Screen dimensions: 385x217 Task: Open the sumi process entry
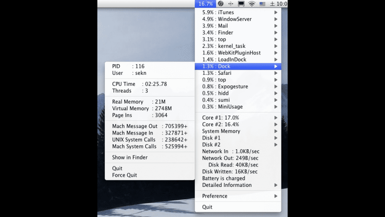tap(238, 100)
